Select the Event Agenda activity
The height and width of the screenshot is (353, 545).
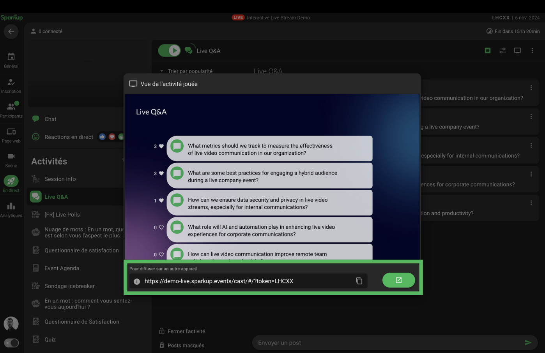click(62, 268)
